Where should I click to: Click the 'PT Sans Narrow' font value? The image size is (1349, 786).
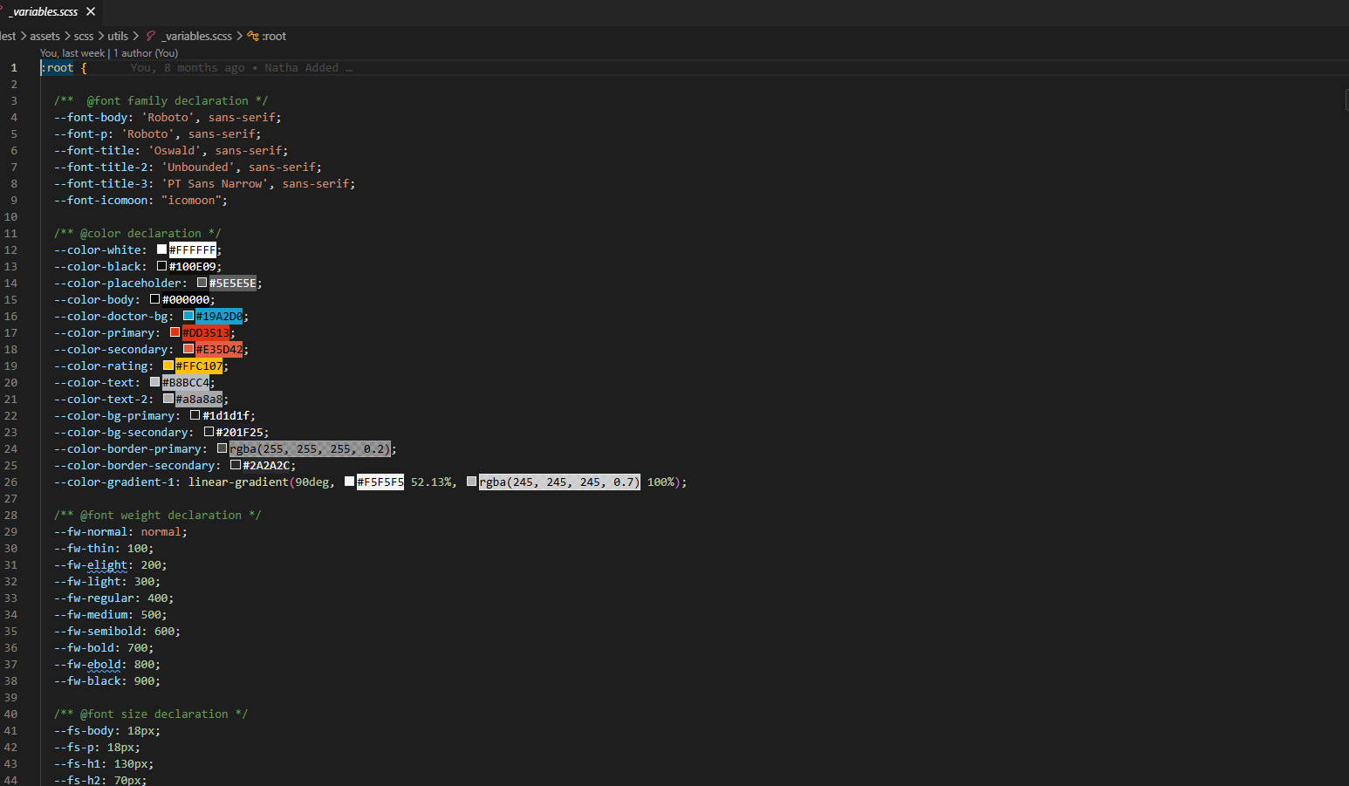click(216, 183)
